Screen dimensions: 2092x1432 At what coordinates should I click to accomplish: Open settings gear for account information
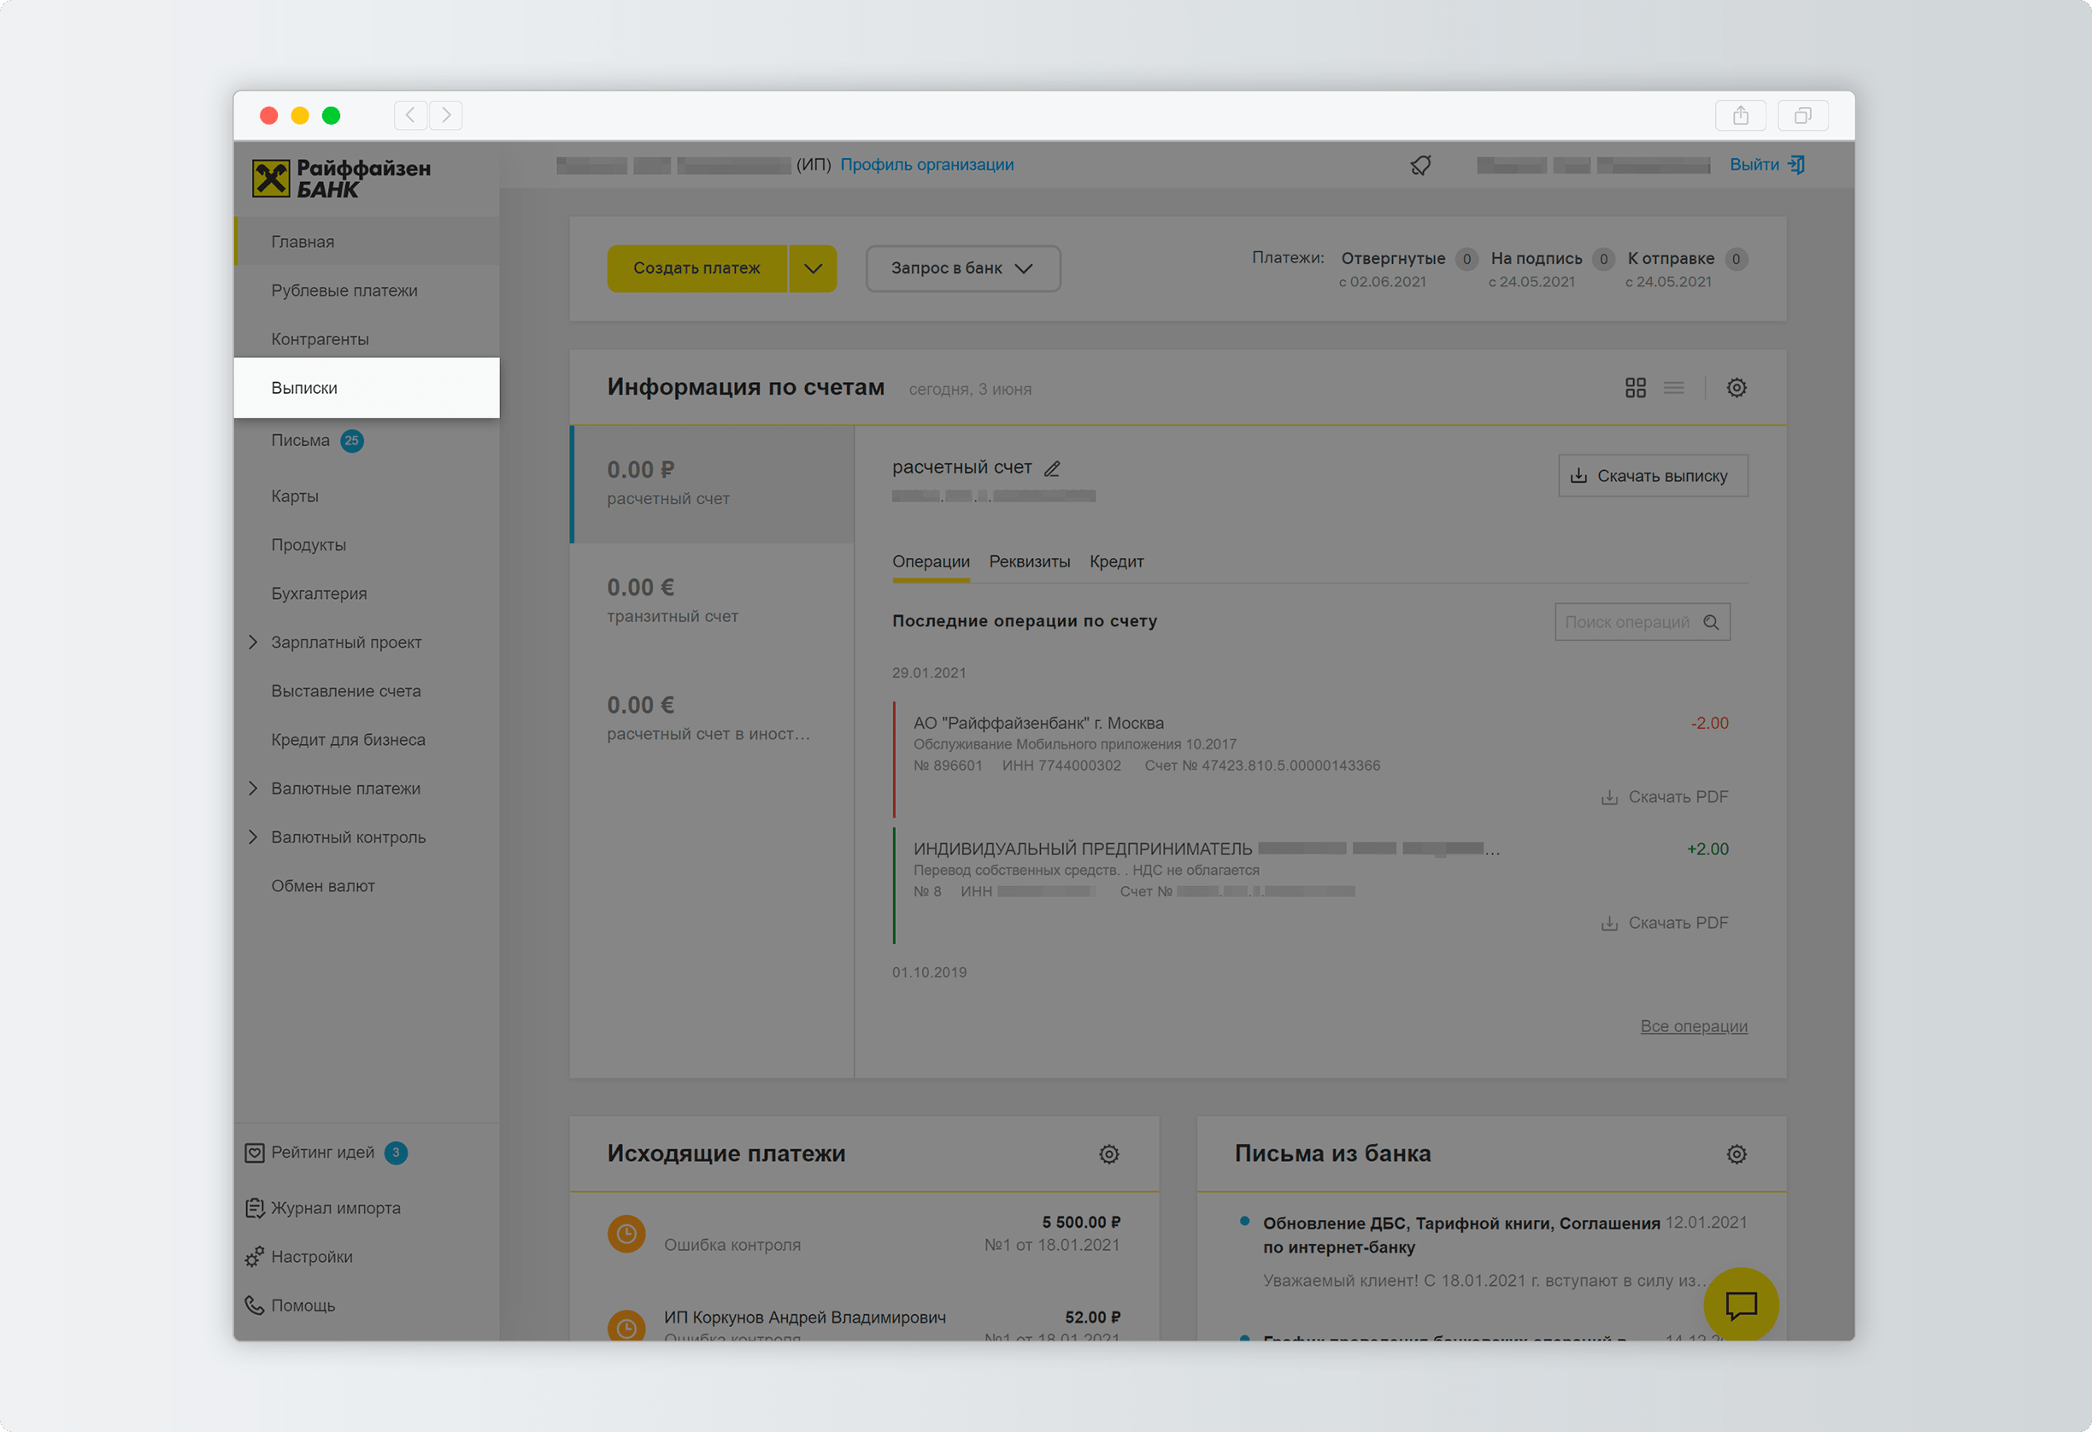coord(1736,388)
